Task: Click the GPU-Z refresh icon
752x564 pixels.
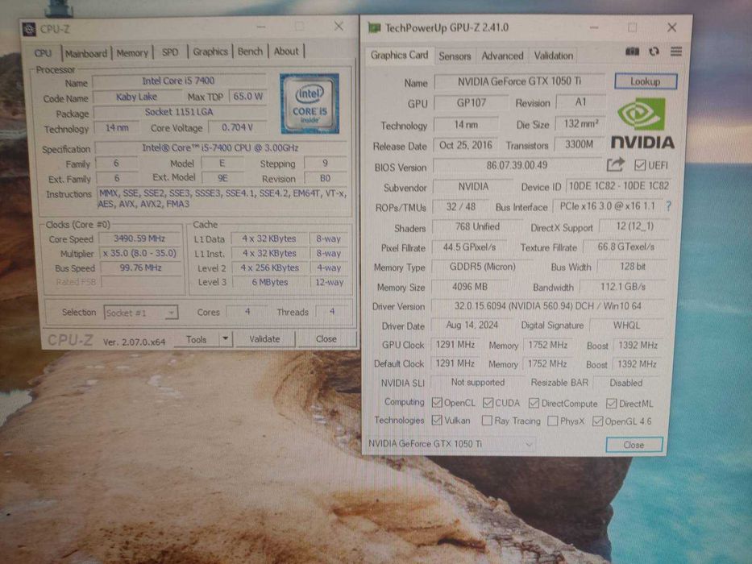Action: coord(654,52)
